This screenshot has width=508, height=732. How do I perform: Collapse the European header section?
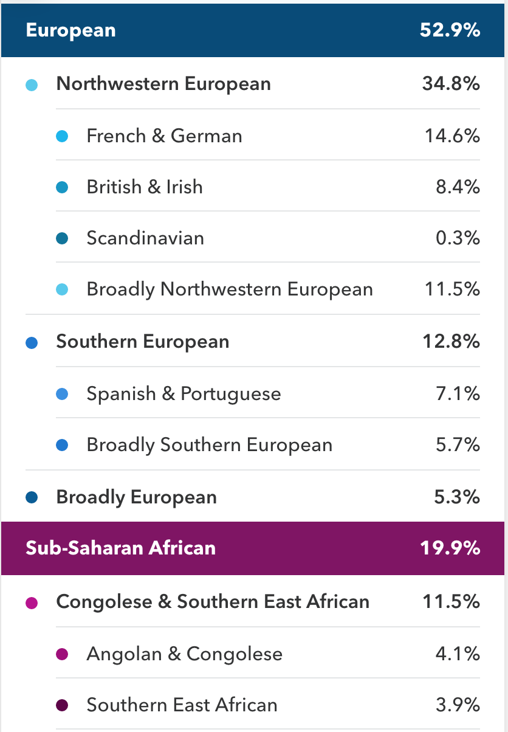pos(253,30)
